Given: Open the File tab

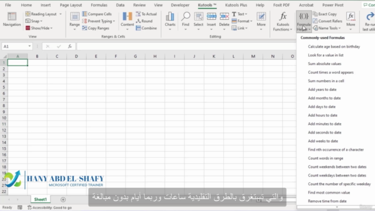Looking at the screenshot, I should click(x=8, y=5).
